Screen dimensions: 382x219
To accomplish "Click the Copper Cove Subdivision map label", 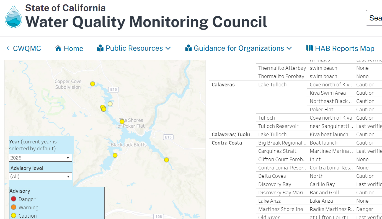I will (x=68, y=84).
